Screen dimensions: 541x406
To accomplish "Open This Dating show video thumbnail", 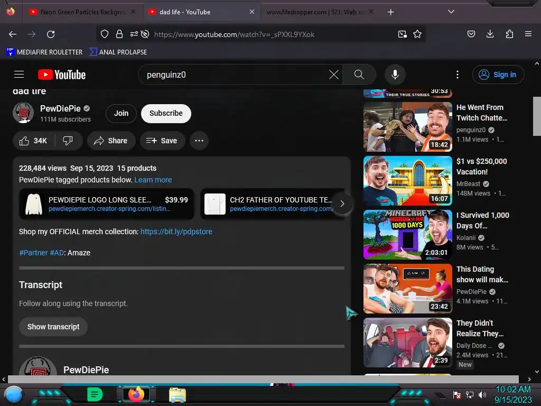I will pos(407,288).
